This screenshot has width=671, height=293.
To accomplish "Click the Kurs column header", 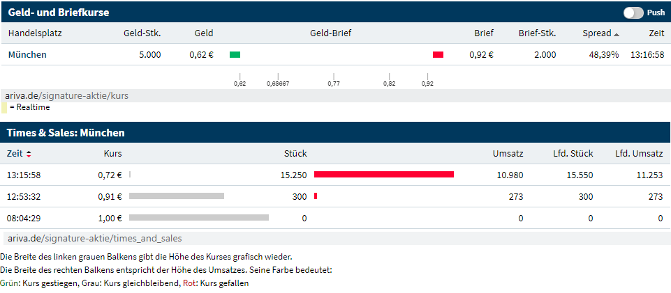I will coord(112,153).
